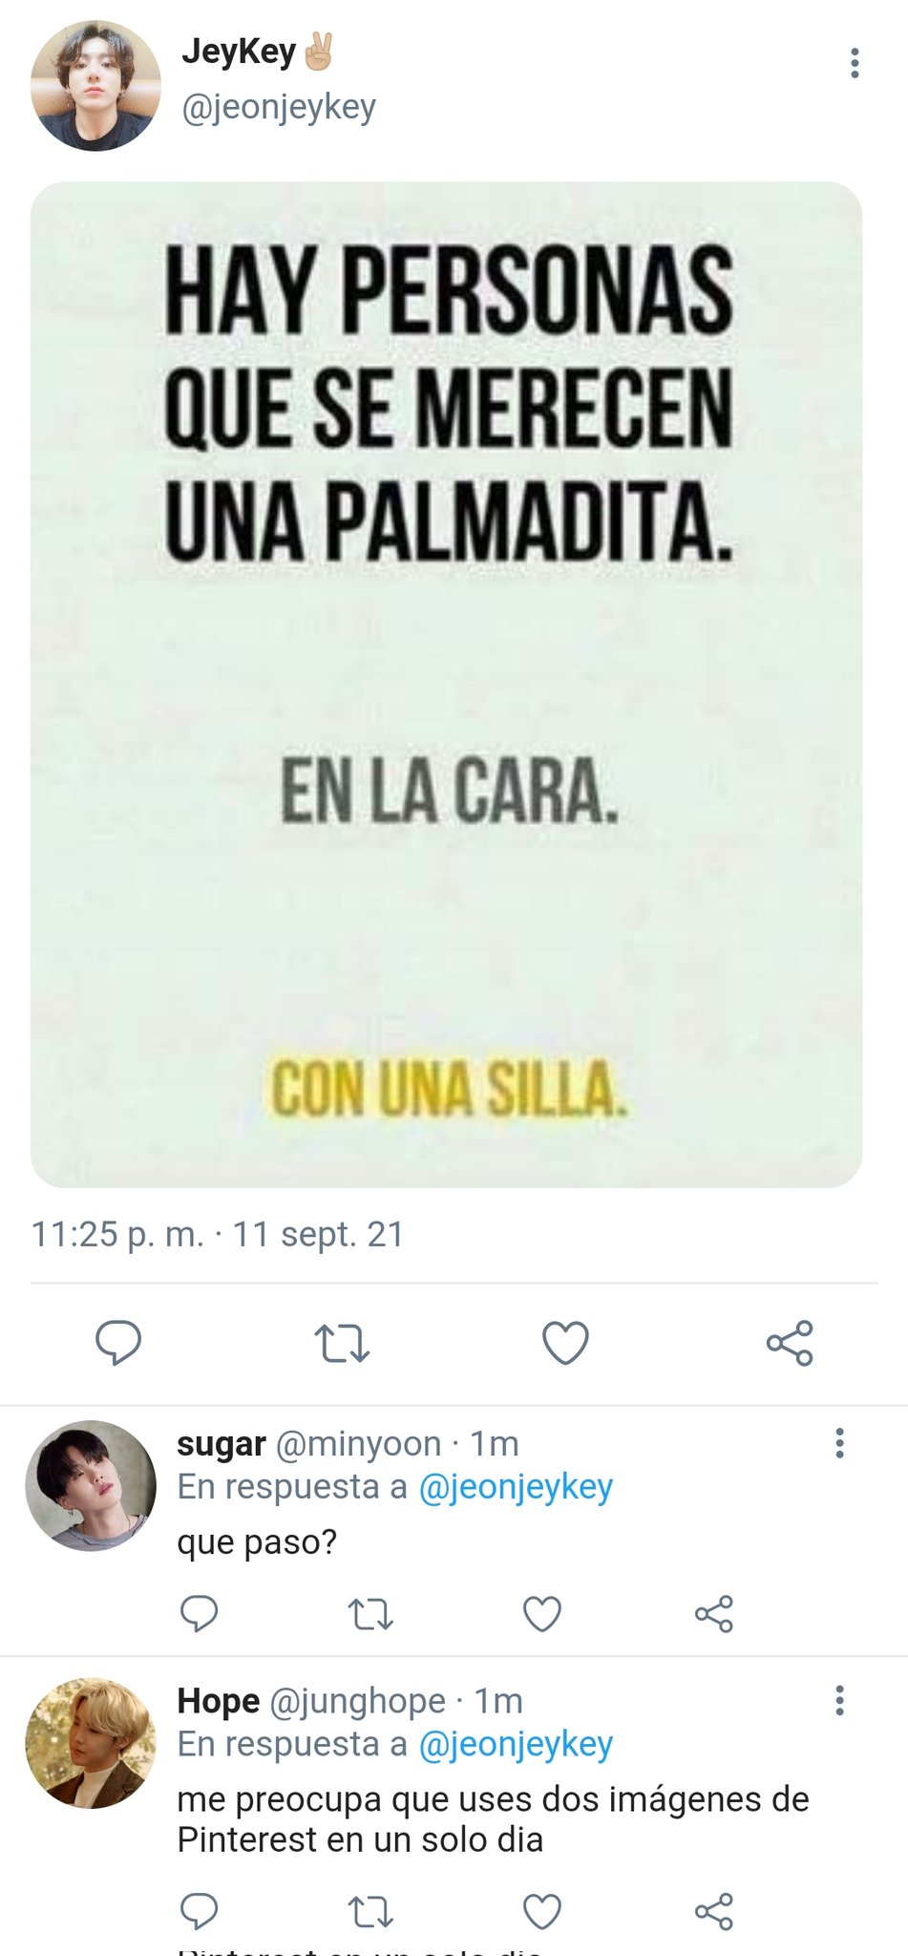Share Hope's reply
Image resolution: width=908 pixels, height=1956 pixels.
(713, 1911)
